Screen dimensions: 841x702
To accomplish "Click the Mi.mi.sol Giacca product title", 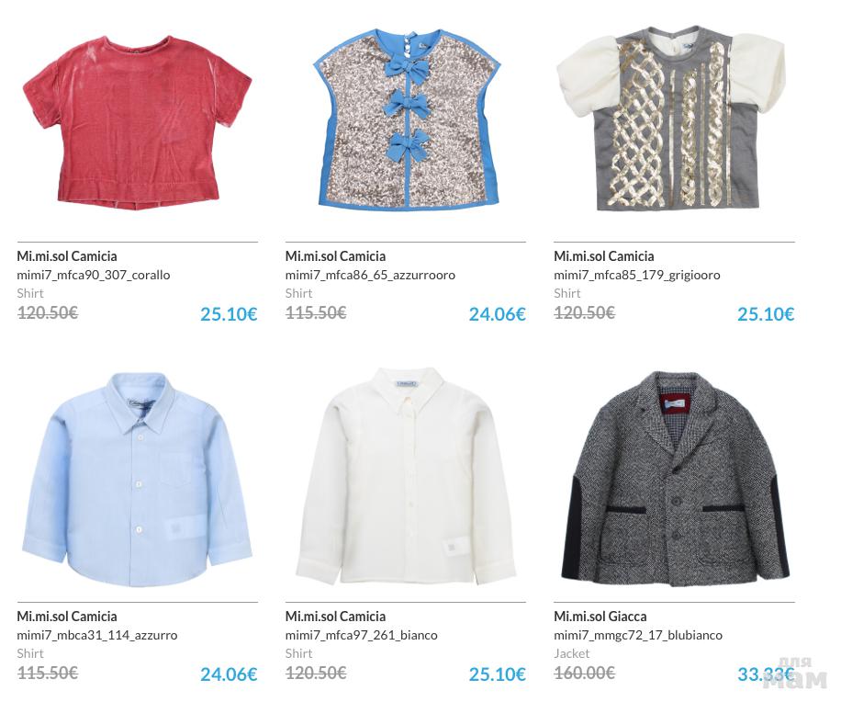I will [600, 617].
